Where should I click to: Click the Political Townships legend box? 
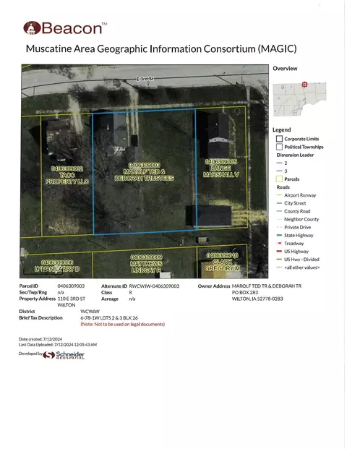coord(279,147)
